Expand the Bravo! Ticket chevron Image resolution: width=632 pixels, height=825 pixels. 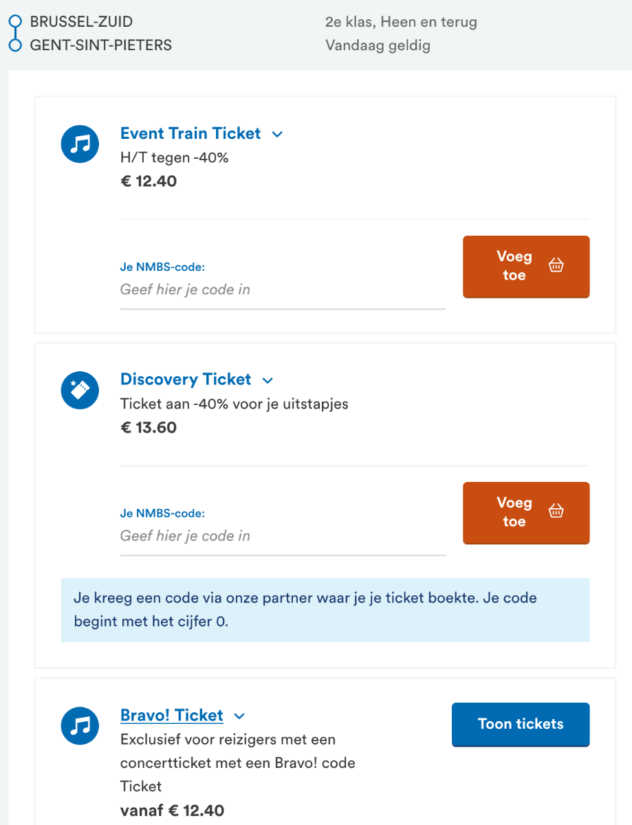pos(239,716)
